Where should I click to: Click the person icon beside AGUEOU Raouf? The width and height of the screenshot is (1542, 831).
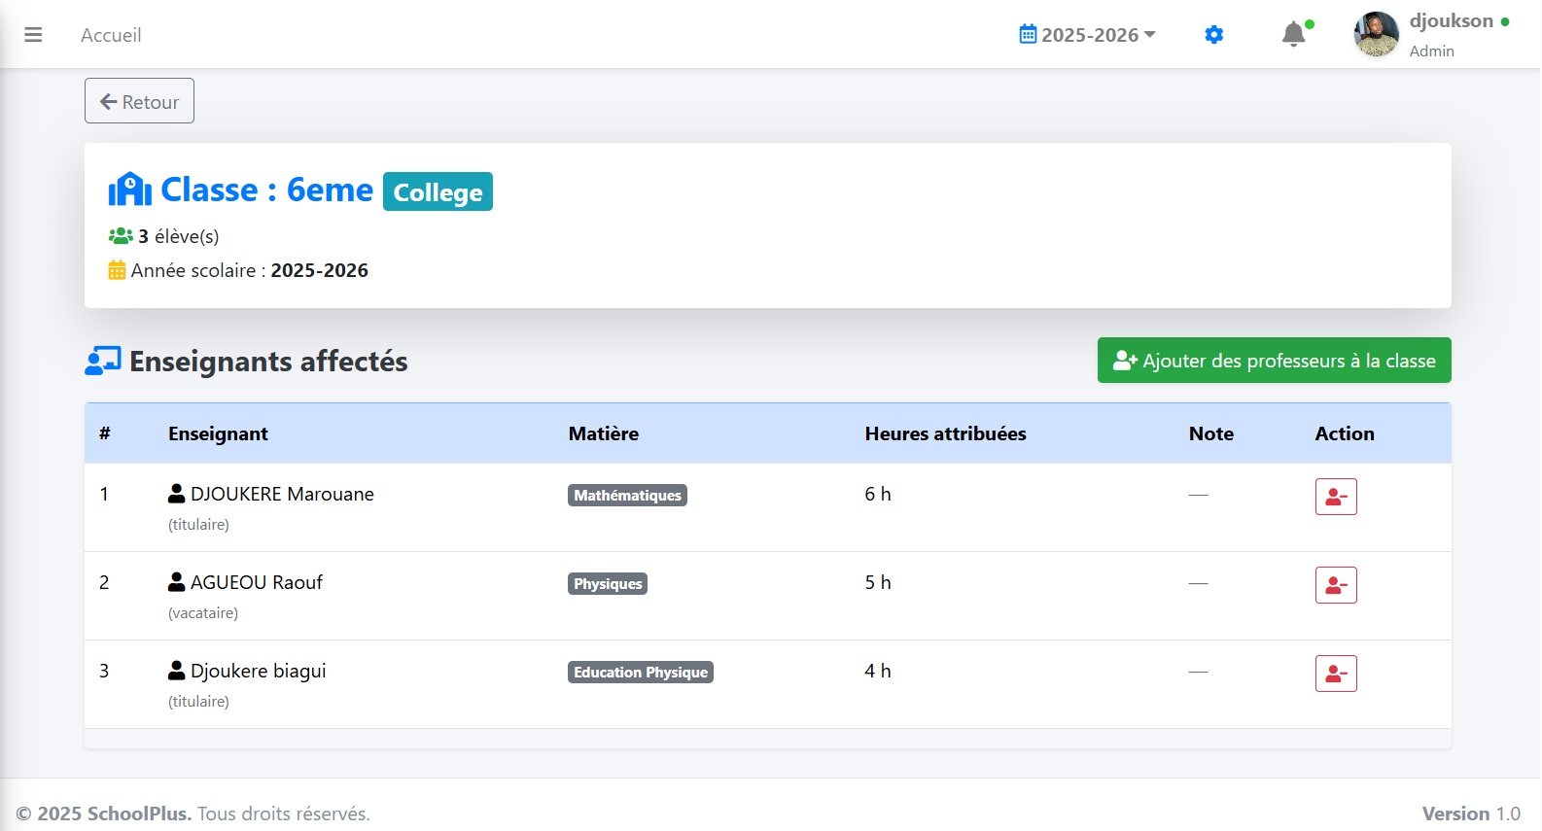176,582
